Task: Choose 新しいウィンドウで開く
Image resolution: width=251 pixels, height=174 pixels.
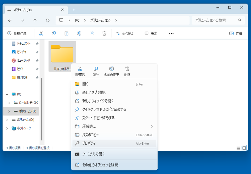Action: pyautogui.click(x=114, y=101)
